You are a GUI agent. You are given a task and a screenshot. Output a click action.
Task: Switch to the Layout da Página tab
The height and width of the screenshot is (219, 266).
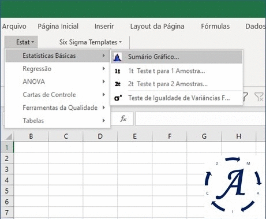point(157,27)
